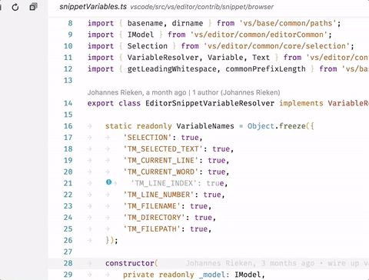369x280 pixels.
Task: Click '_model' parameter on line 29
Action: tap(212, 275)
